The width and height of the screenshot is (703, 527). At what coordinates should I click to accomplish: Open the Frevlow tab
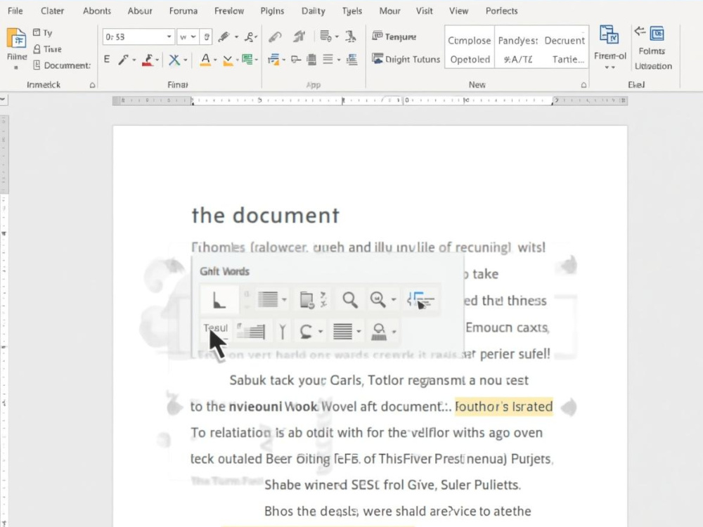click(229, 11)
